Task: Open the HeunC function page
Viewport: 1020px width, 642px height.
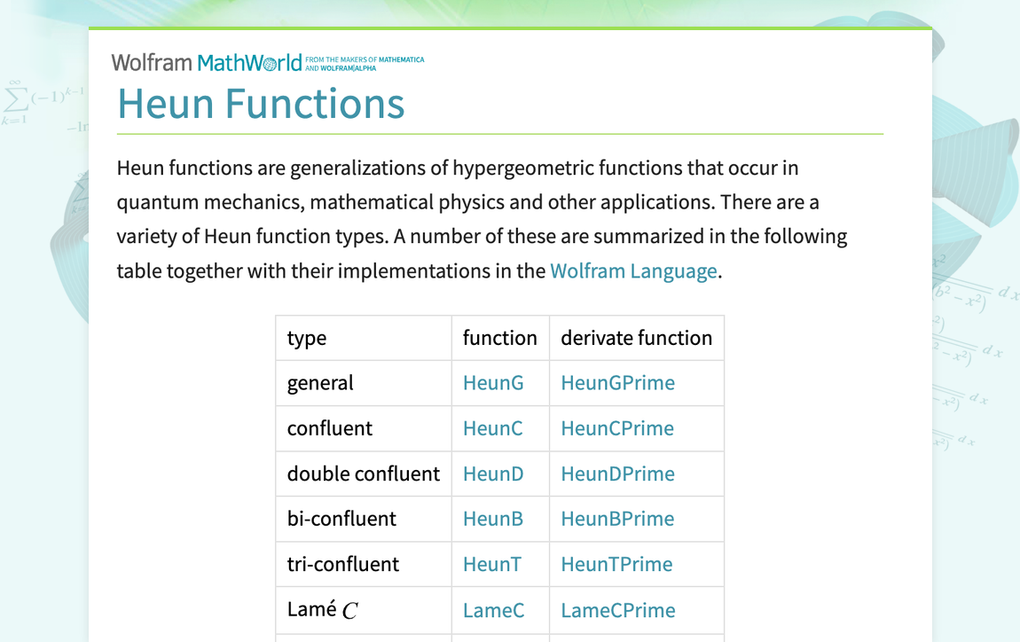Action: coord(493,428)
